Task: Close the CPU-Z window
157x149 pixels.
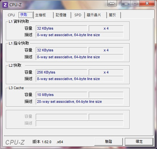Action: click(147, 3)
